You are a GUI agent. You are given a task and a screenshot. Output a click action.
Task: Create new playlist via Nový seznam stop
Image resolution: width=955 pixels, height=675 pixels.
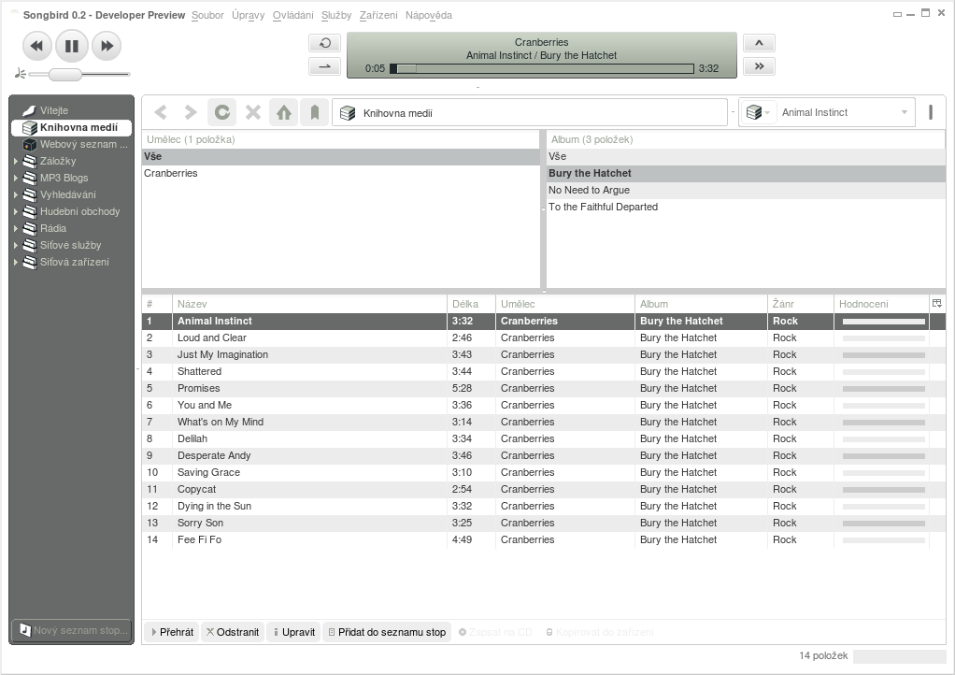[x=72, y=630]
